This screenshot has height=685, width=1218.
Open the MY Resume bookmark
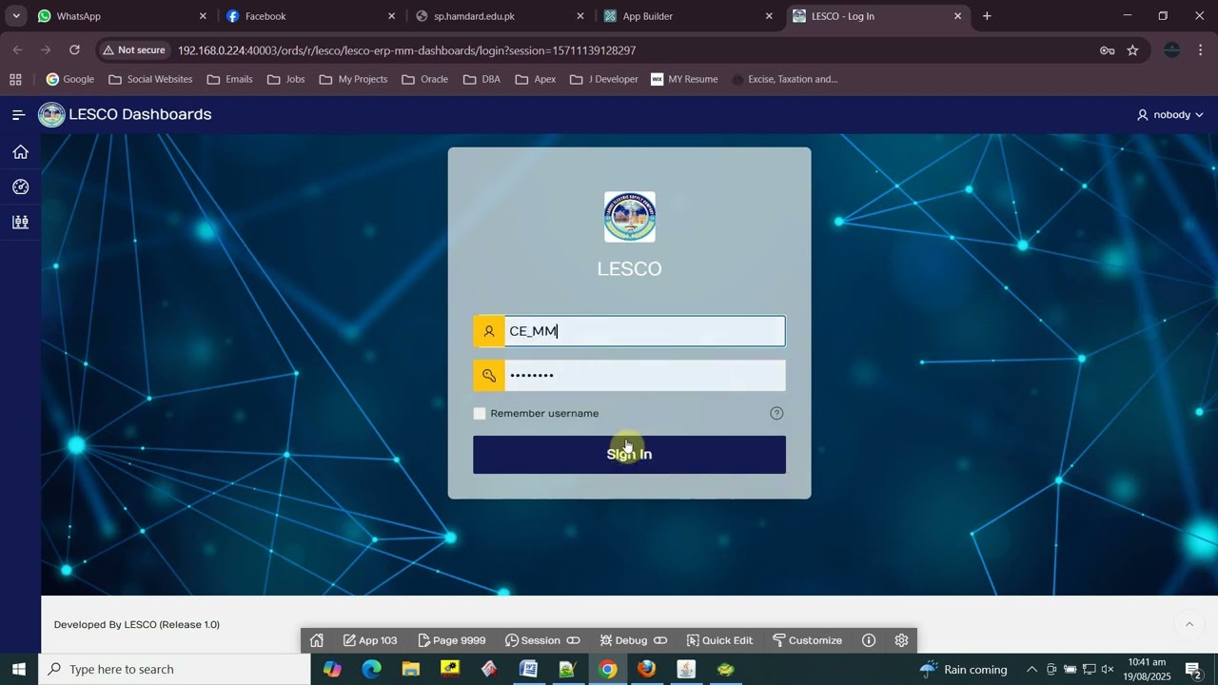[684, 79]
